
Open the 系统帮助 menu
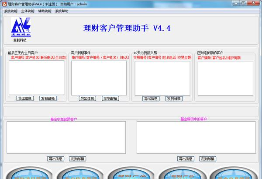(x=62, y=11)
